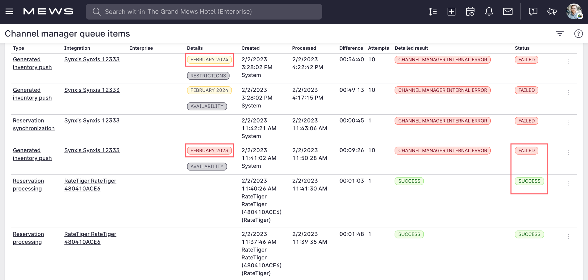Viewport: 588px width, 280px height.
Task: Click Channel manager queue items heading
Action: coord(67,34)
